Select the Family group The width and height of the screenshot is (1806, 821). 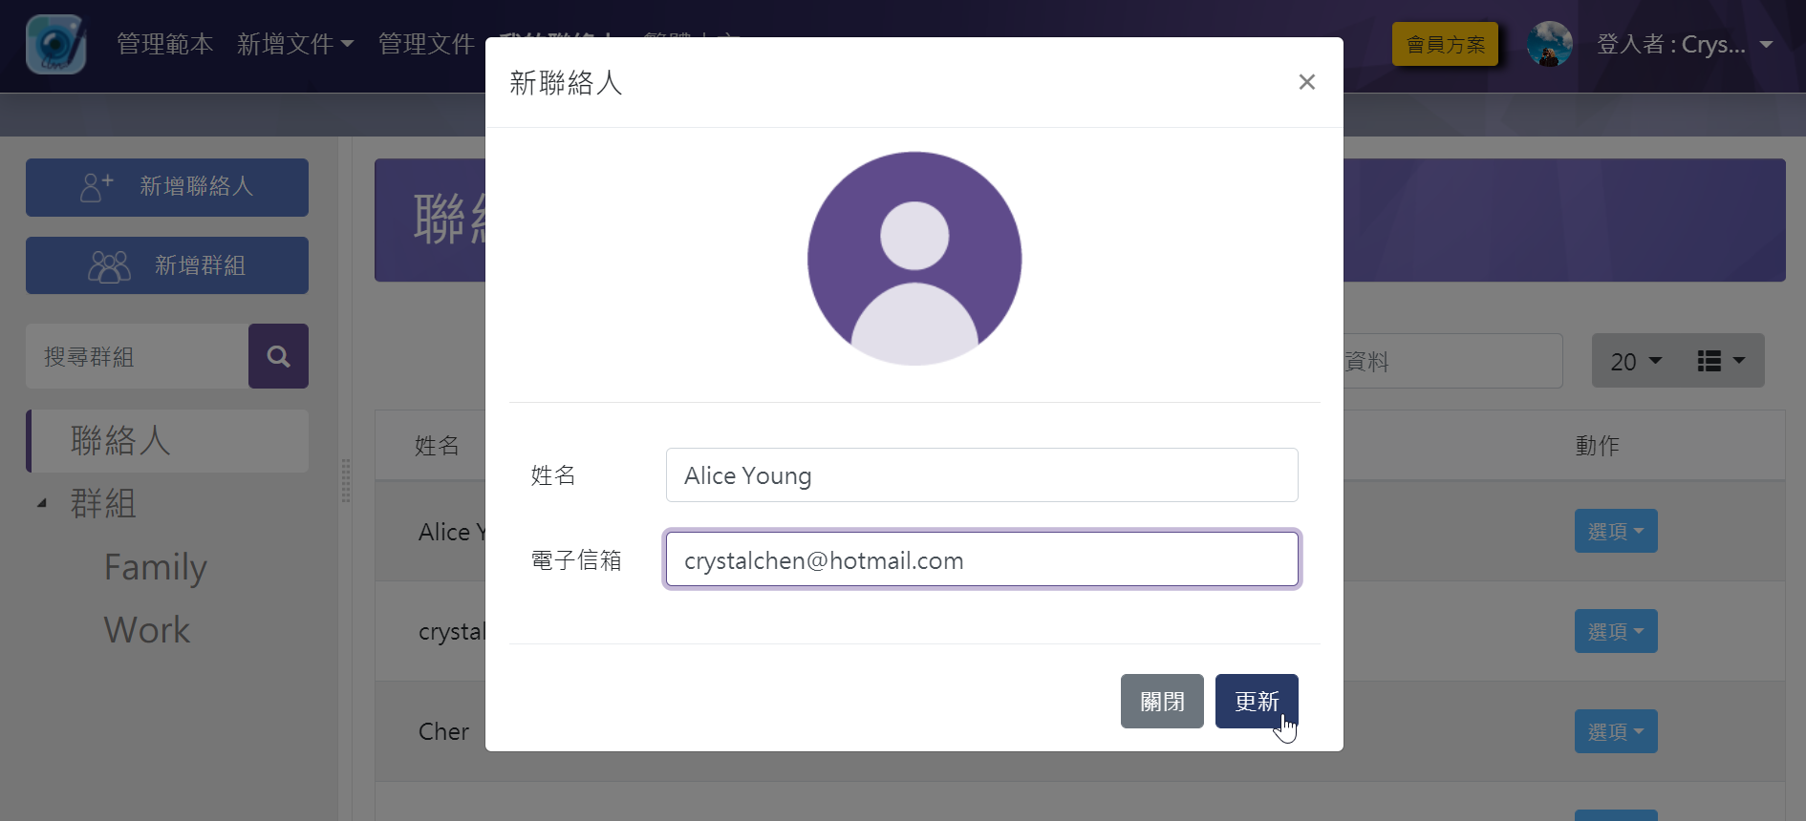coord(155,567)
